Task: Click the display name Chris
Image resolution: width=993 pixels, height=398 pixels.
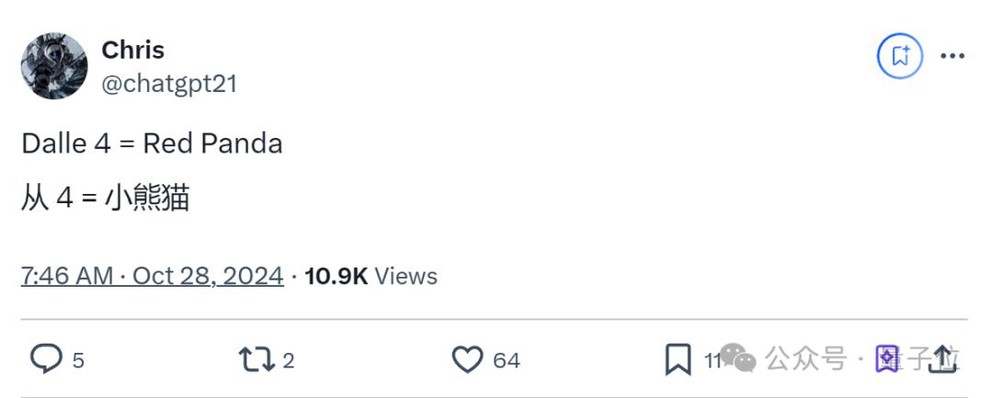Action: pyautogui.click(x=132, y=50)
